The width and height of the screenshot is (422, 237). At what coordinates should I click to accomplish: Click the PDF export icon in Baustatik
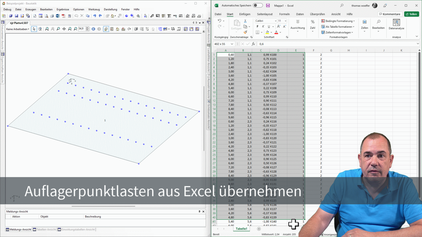(63, 16)
